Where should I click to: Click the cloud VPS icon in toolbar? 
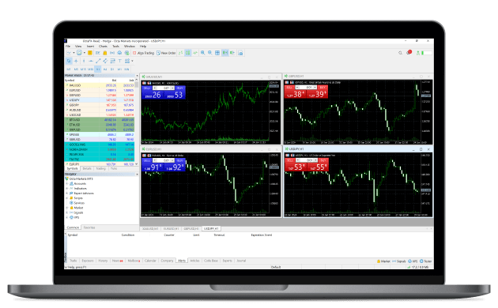click(x=119, y=53)
